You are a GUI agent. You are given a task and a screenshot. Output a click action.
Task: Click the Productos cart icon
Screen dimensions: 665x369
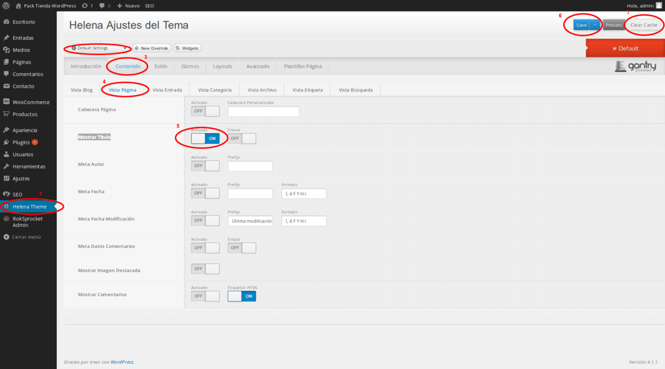point(7,114)
